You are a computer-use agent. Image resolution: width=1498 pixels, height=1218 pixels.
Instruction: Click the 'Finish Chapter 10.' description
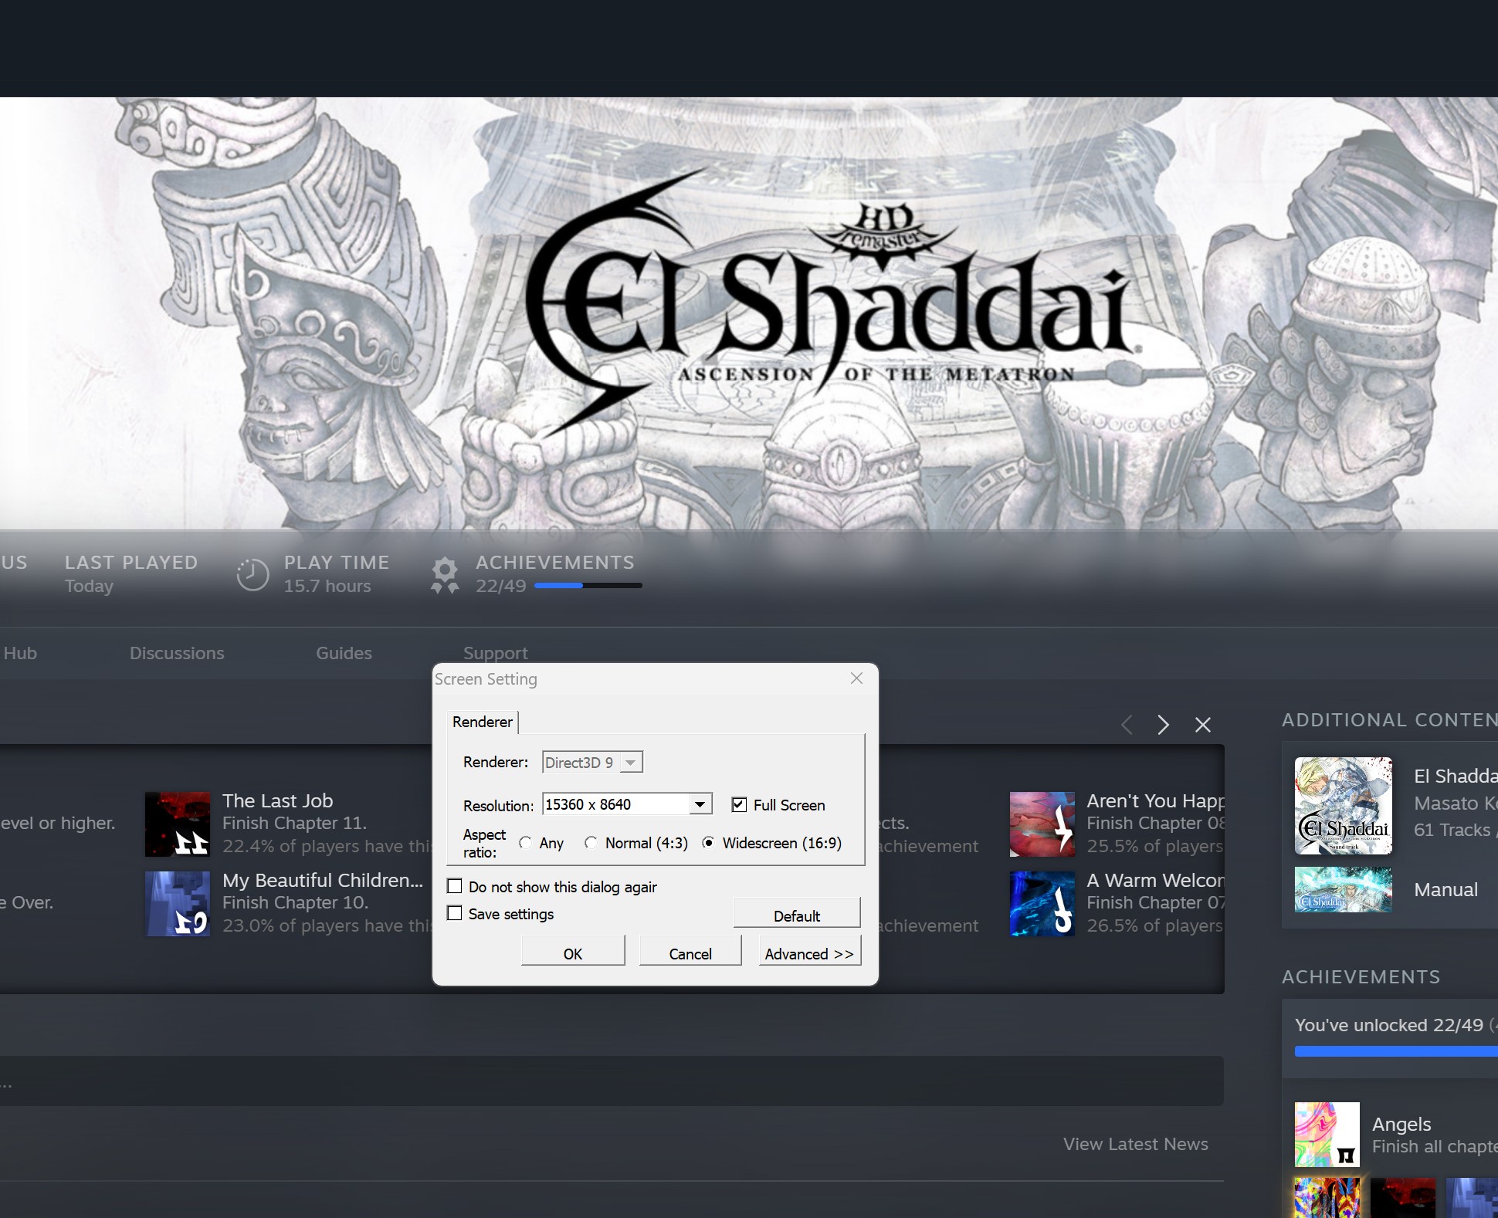[x=295, y=902]
